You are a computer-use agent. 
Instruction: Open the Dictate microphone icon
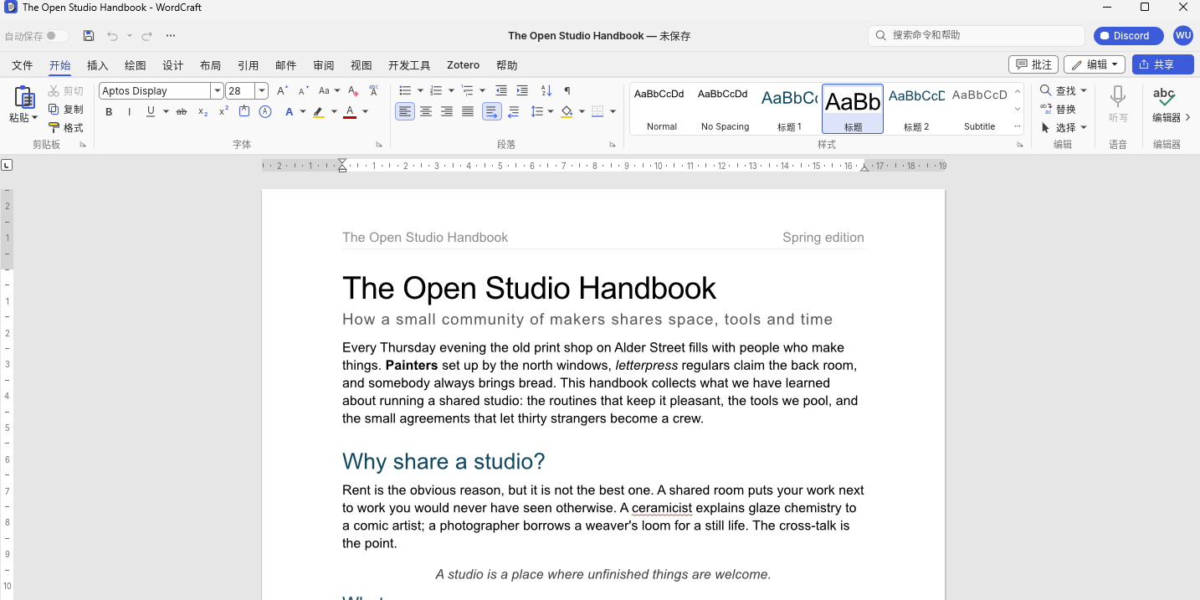tap(1118, 96)
